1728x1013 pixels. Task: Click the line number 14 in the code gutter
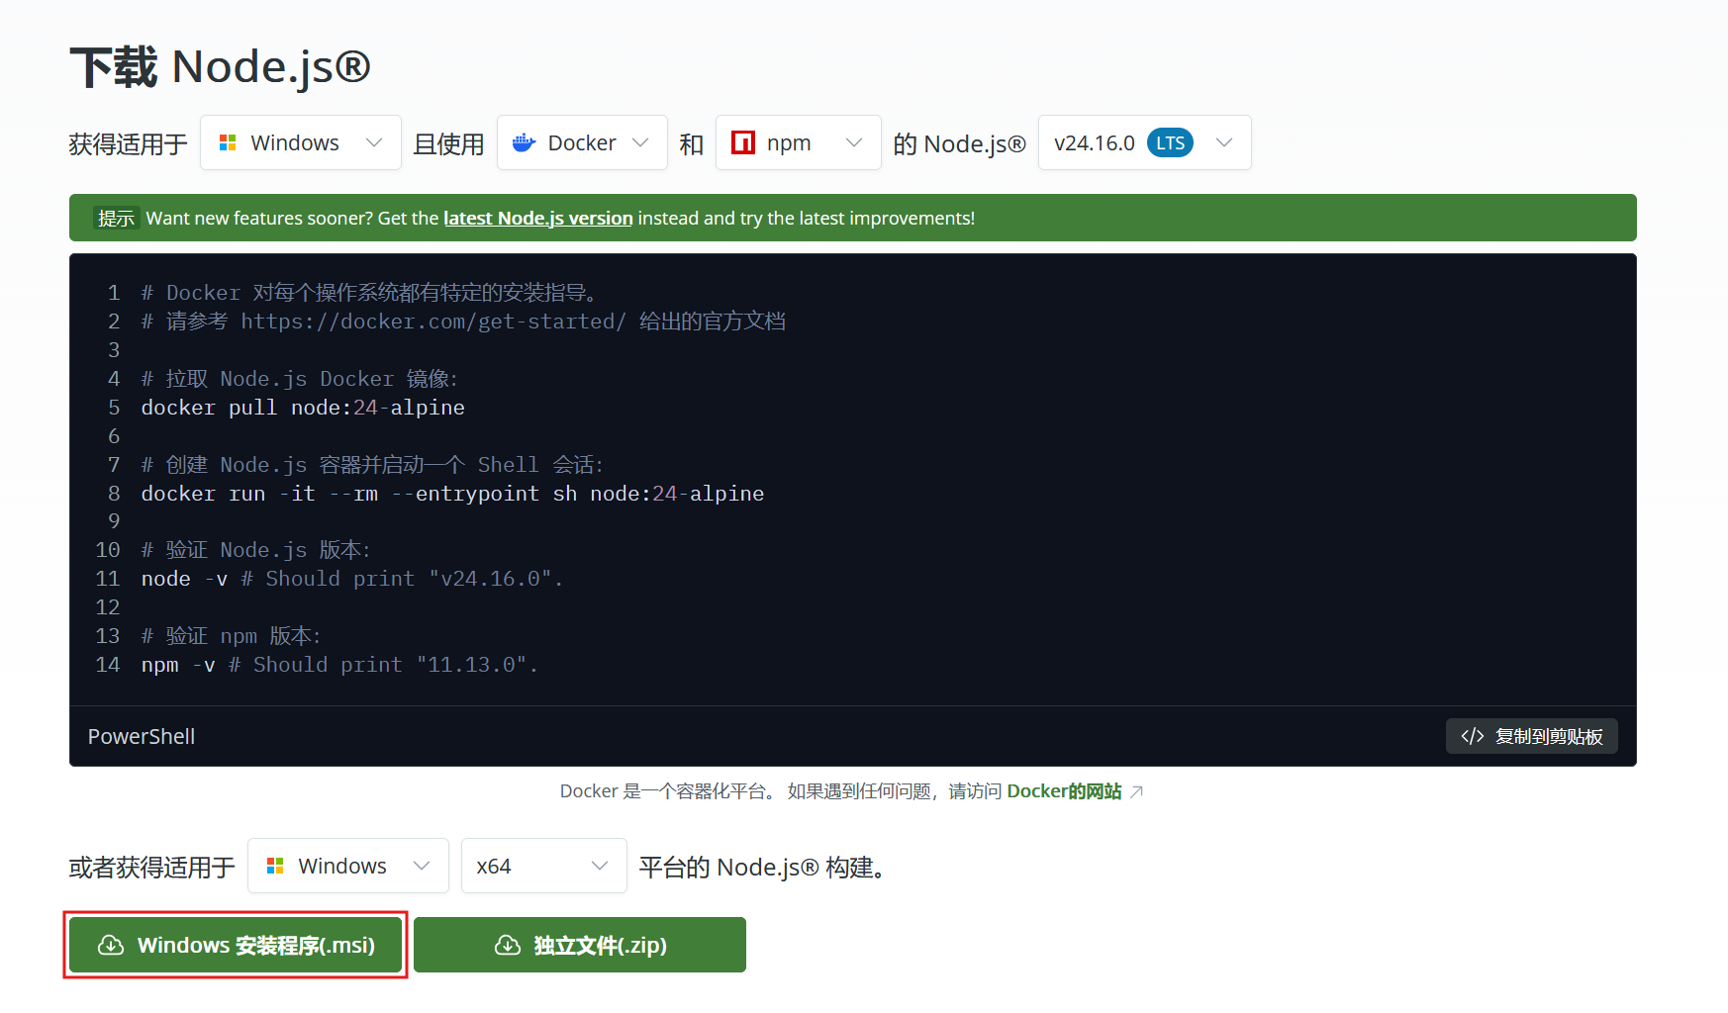tap(108, 665)
